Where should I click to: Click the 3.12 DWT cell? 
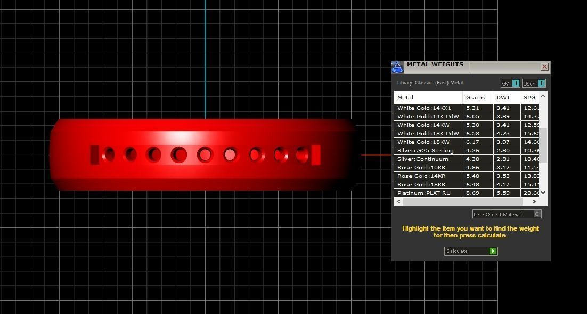[x=507, y=168]
